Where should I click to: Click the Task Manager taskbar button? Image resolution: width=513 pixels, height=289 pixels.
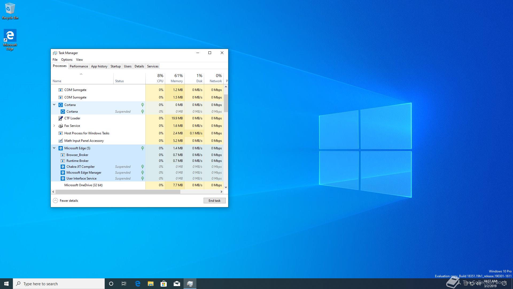pyautogui.click(x=190, y=284)
